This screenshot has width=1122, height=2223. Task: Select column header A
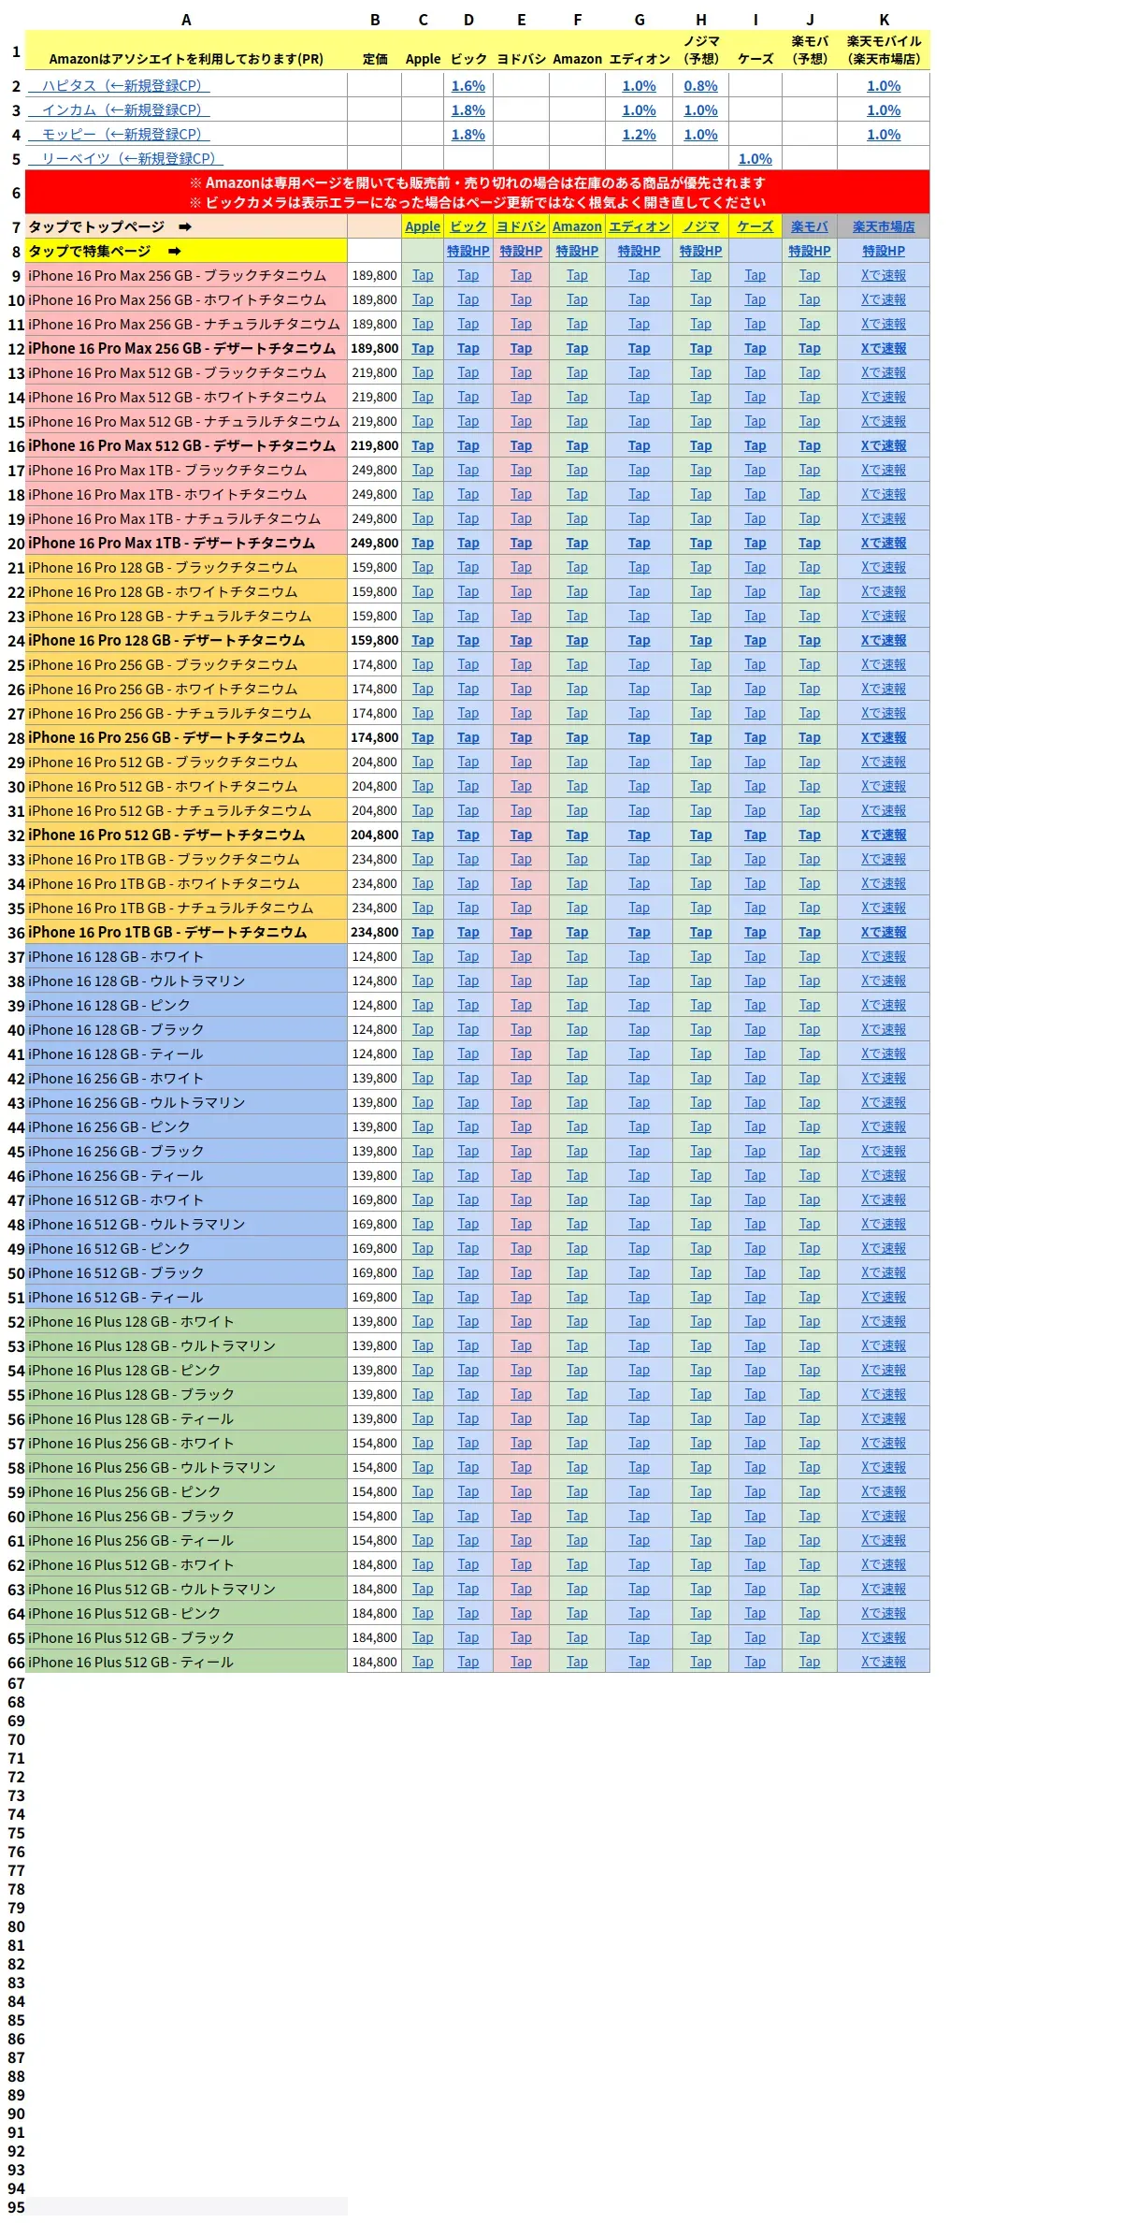pyautogui.click(x=186, y=19)
